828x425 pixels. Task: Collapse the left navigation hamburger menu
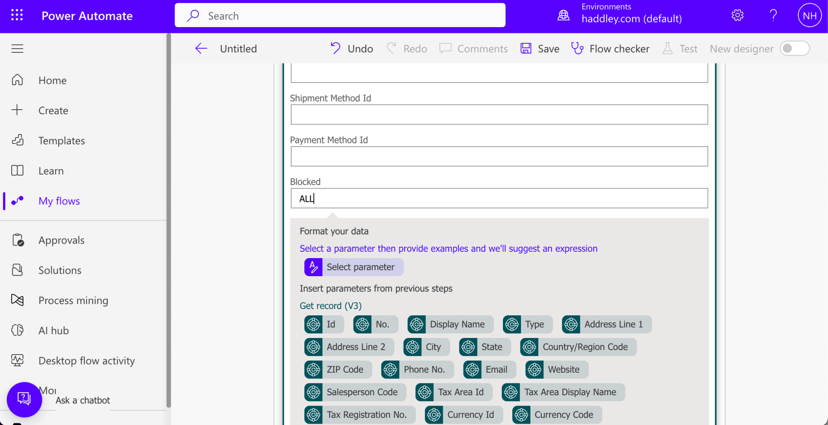click(17, 49)
